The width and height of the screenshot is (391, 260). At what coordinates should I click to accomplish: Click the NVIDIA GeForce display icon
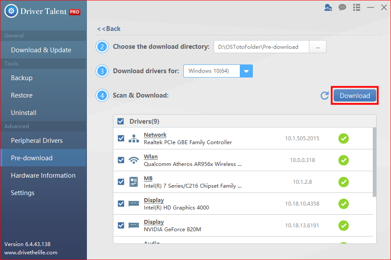134,226
